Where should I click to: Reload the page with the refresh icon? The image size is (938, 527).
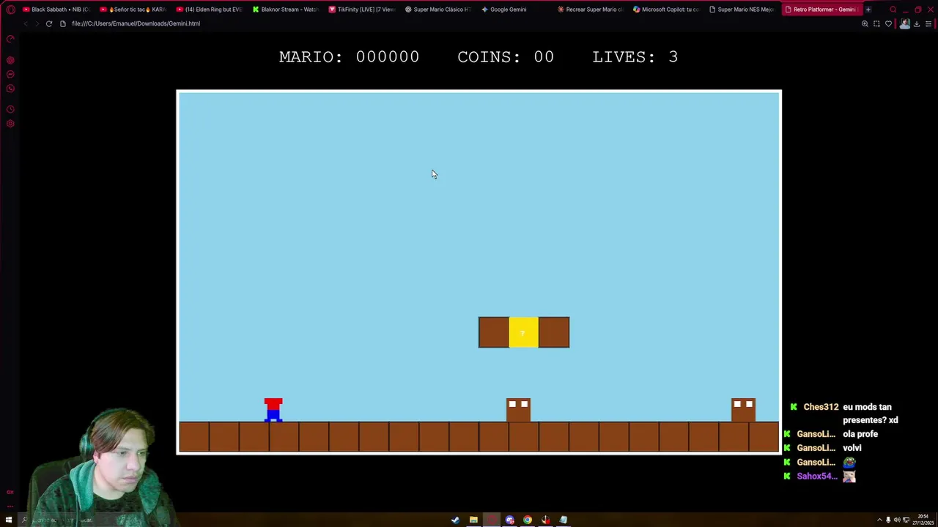pos(49,23)
